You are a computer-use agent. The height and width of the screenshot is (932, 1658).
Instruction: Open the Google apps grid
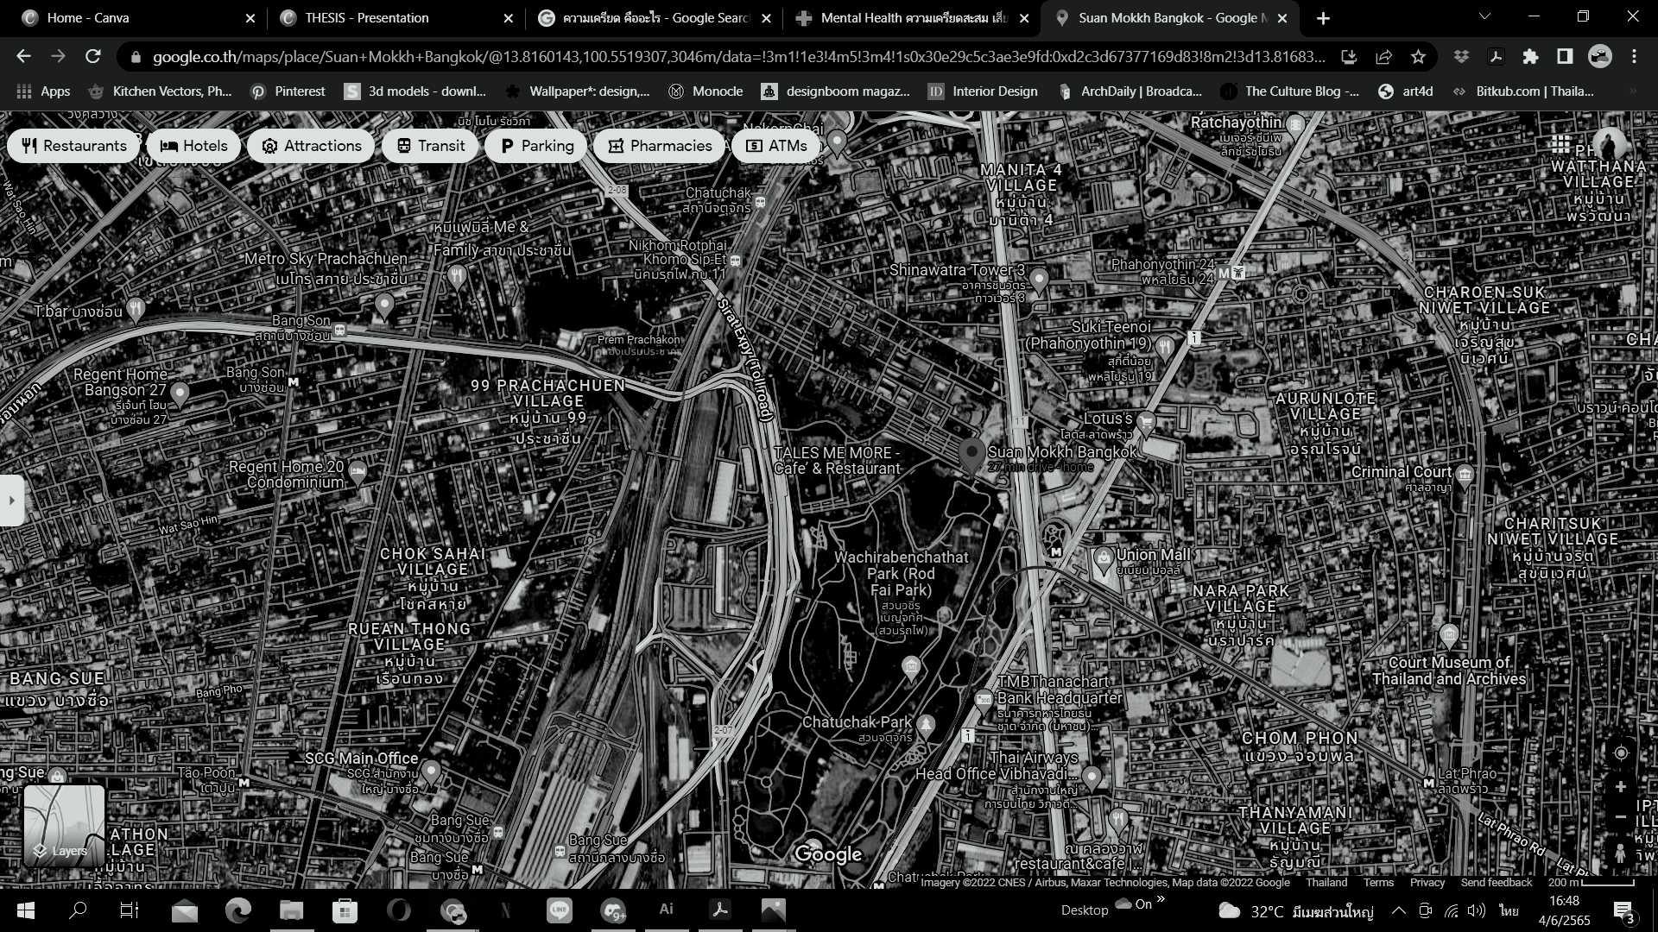pyautogui.click(x=1560, y=144)
